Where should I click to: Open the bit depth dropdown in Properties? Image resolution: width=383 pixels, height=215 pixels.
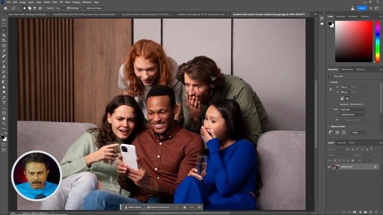tap(353, 115)
